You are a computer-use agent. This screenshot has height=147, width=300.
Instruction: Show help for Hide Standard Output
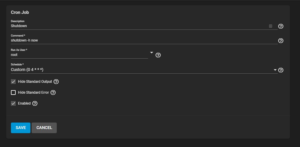[x=56, y=82]
